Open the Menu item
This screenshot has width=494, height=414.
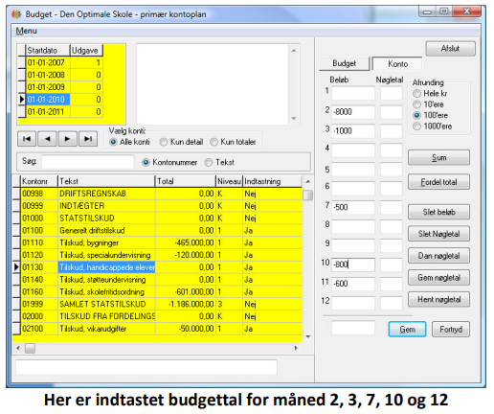point(27,31)
